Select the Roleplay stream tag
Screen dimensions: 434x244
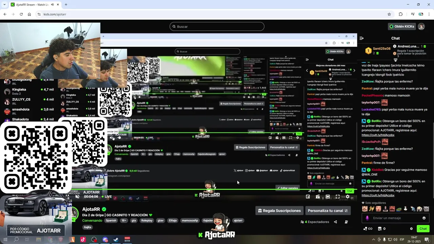click(147, 220)
